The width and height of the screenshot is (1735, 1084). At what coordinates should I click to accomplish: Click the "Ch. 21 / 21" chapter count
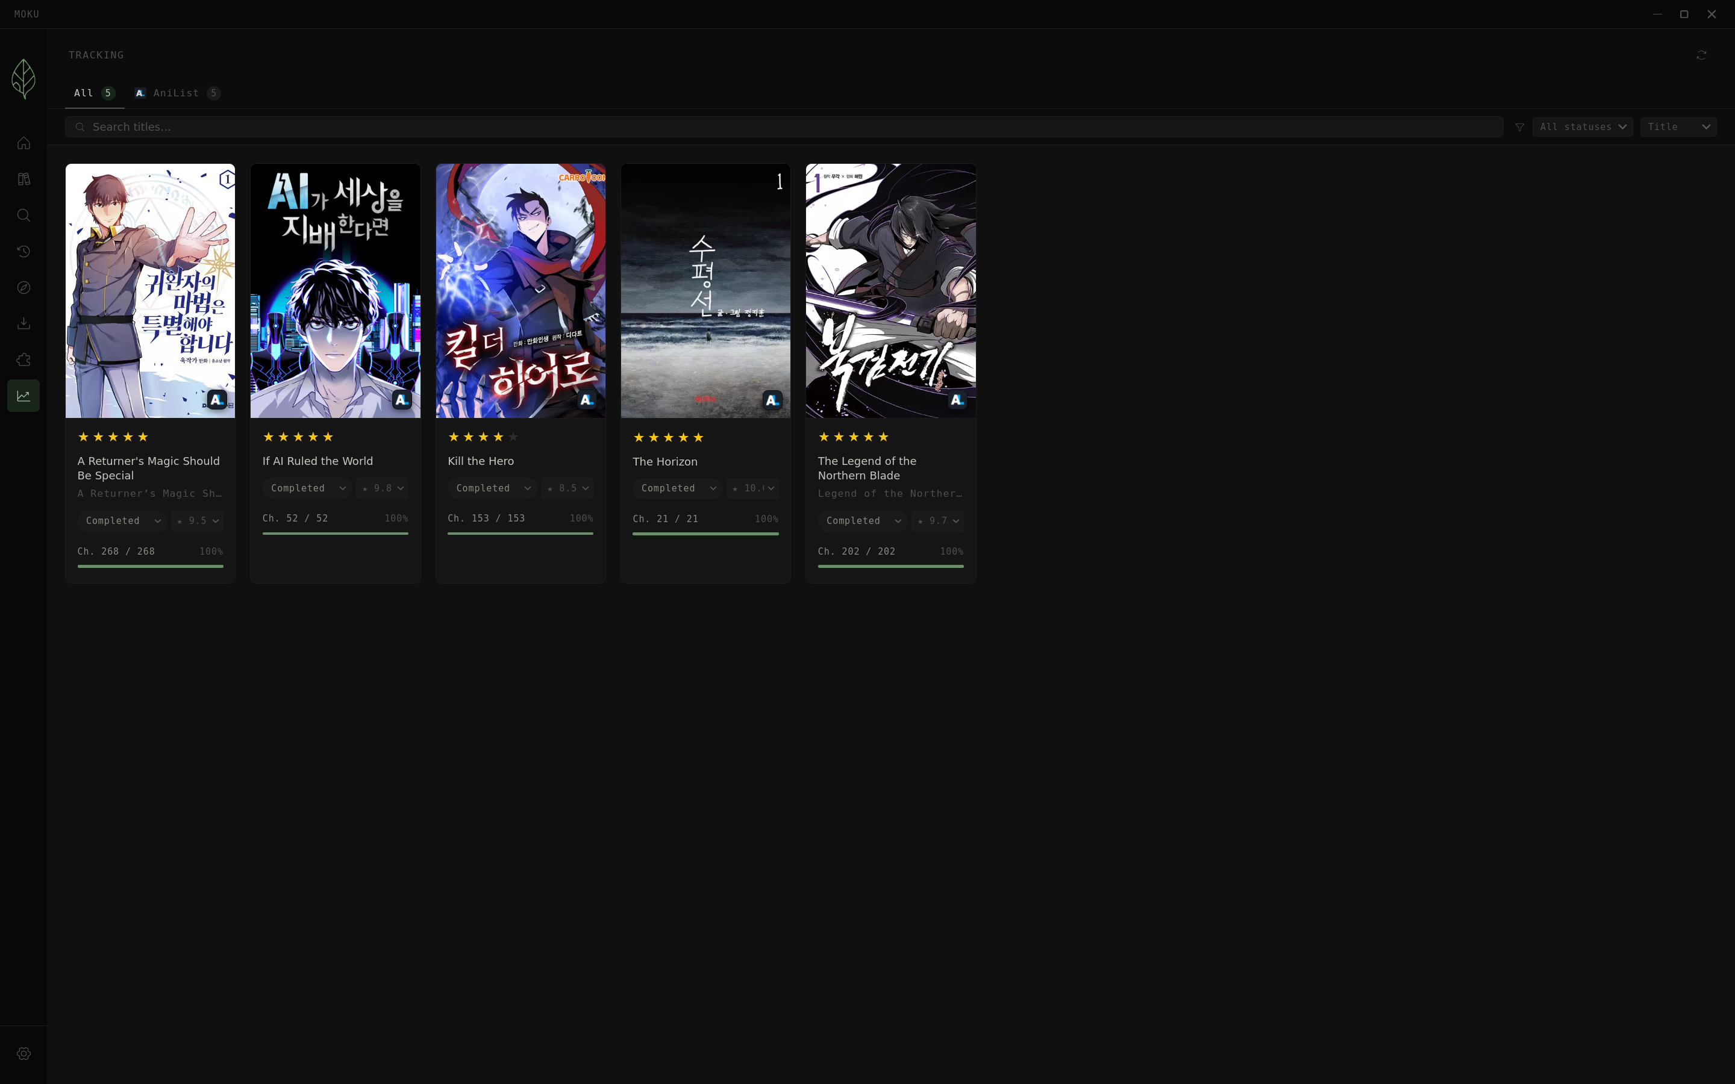665,519
